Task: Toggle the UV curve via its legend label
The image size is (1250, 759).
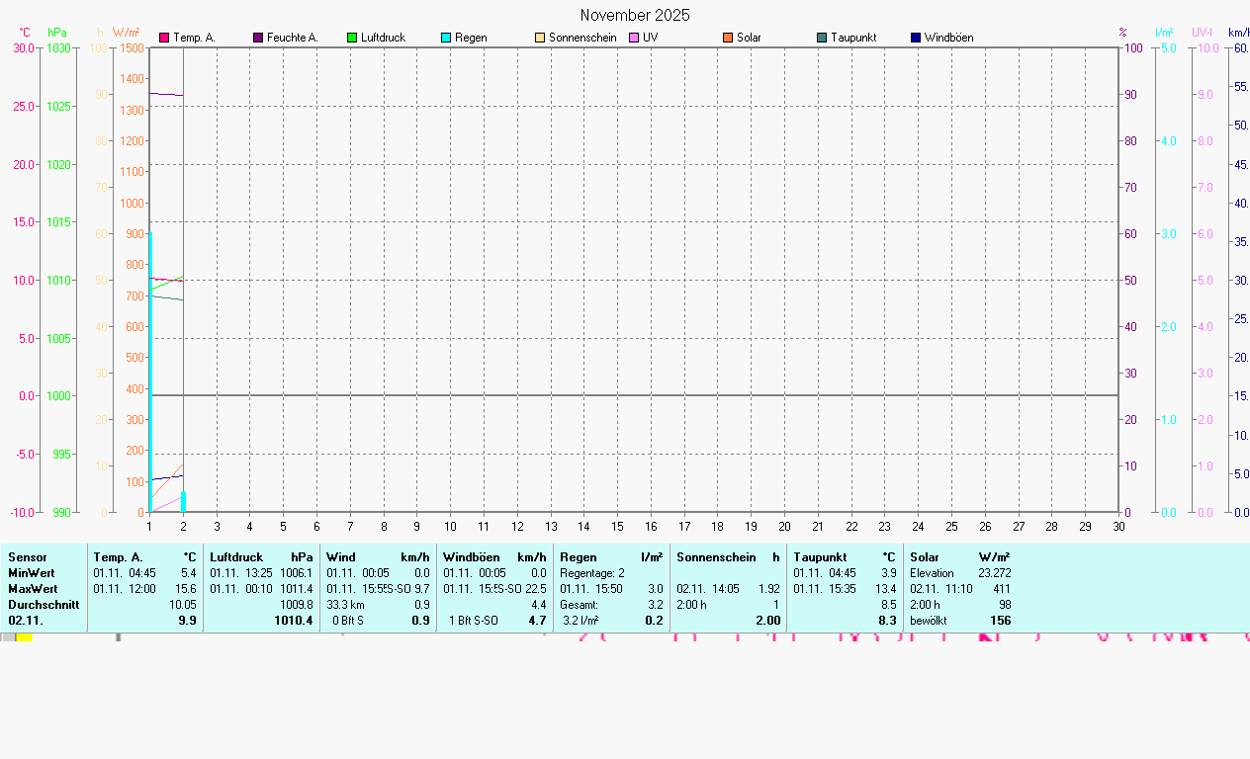Action: [x=651, y=37]
